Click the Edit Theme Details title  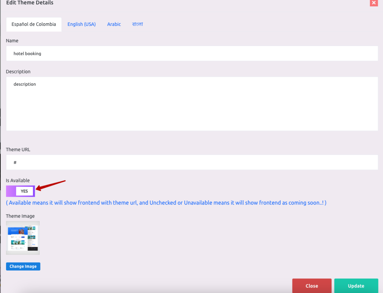point(30,3)
